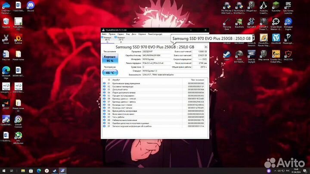Viewport: 310px width, 174px height.
Task: Select attribute row 05 Процент использования
Action: [155, 96]
